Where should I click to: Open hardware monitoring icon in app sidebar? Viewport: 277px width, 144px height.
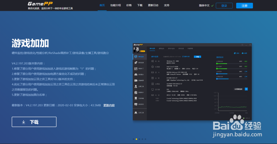pos(136,57)
